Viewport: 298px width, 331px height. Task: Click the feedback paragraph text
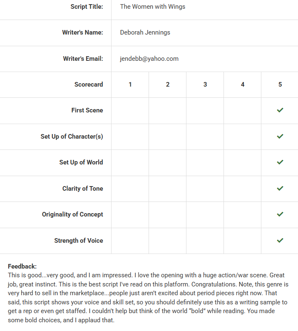click(x=148, y=298)
